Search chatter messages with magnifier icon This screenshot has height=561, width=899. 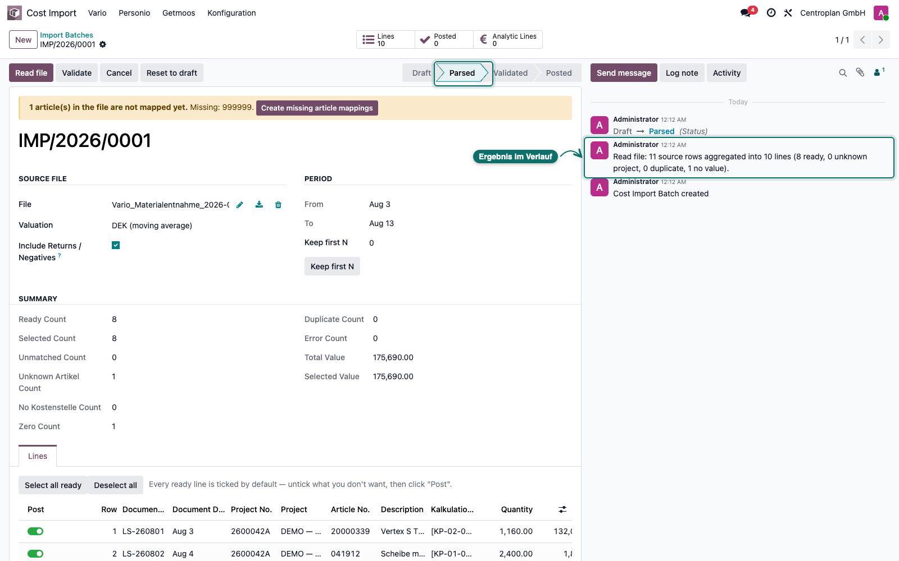(x=843, y=73)
